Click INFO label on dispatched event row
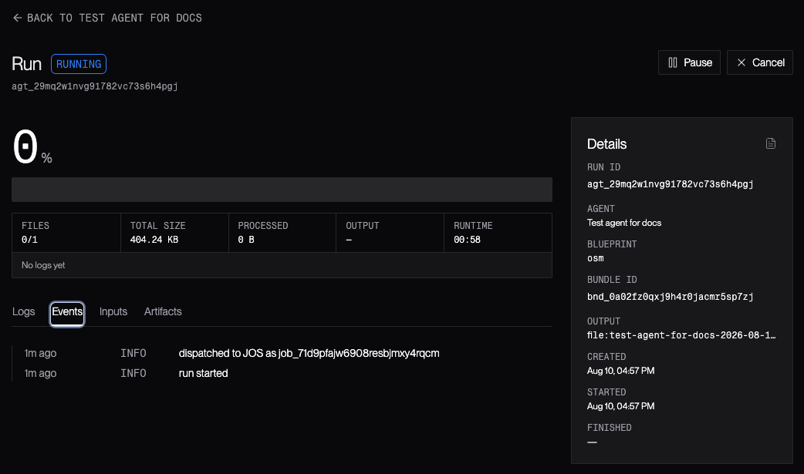This screenshot has height=474, width=804. point(133,353)
